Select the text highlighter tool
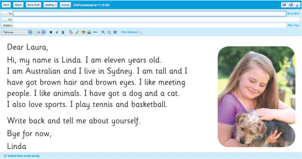 pos(77,33)
